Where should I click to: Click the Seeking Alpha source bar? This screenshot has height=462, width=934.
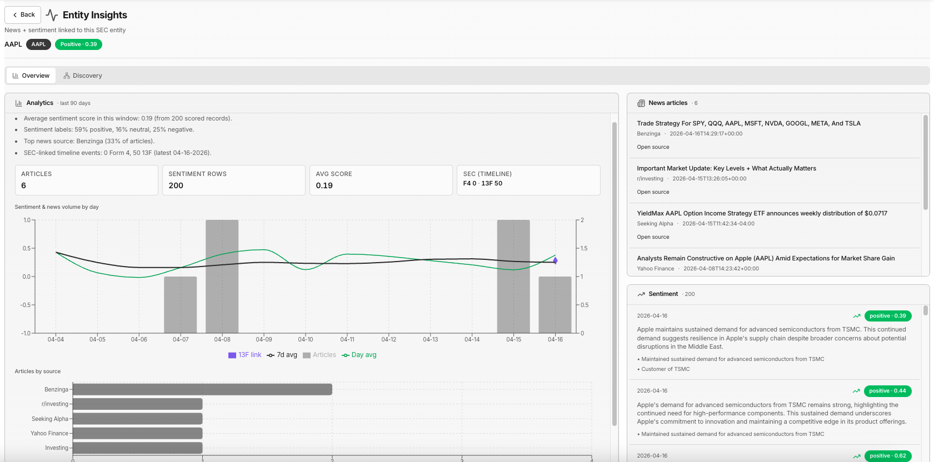(x=138, y=419)
